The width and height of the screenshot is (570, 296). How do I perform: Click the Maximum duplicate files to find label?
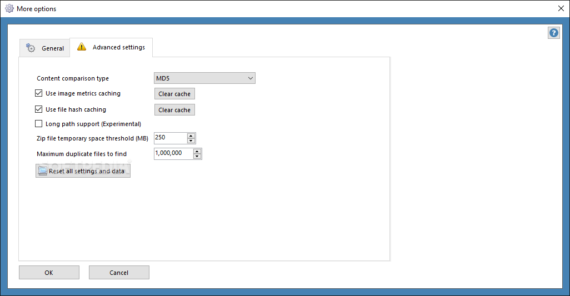pos(82,154)
